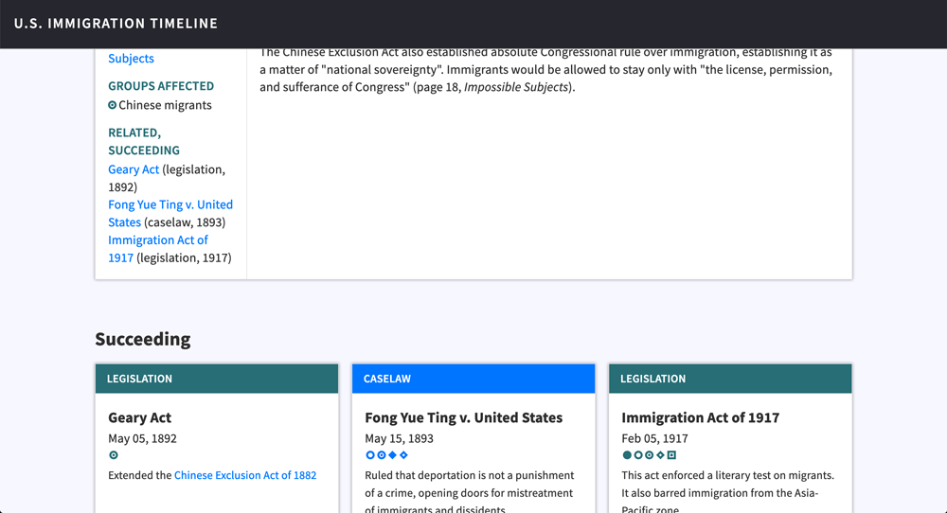Click last outlined diamond icon on Fong Yue Ting card
The image size is (947, 513).
(403, 455)
